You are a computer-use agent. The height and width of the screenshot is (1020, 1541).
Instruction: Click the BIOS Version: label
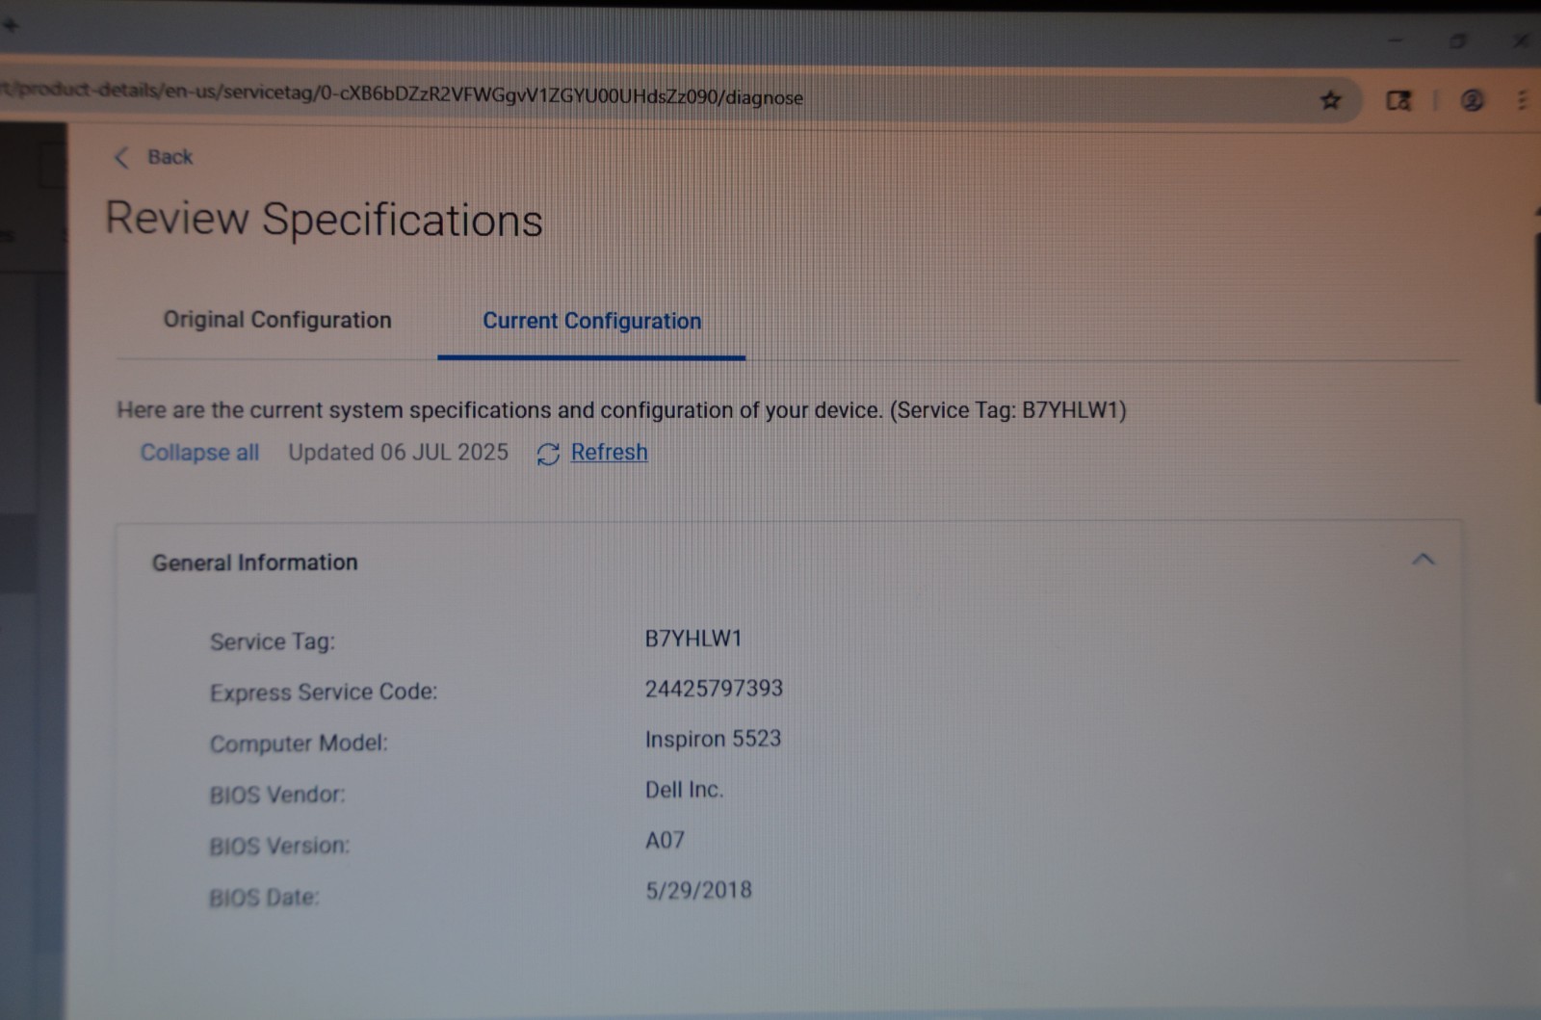279,846
